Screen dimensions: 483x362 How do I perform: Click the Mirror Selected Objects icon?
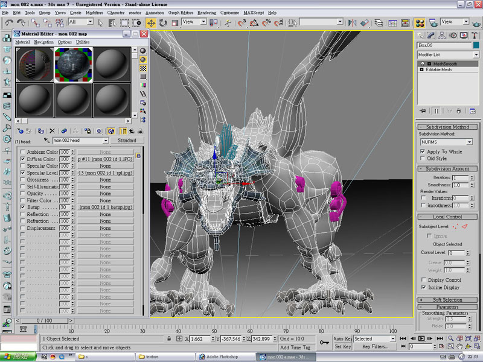pos(352,23)
